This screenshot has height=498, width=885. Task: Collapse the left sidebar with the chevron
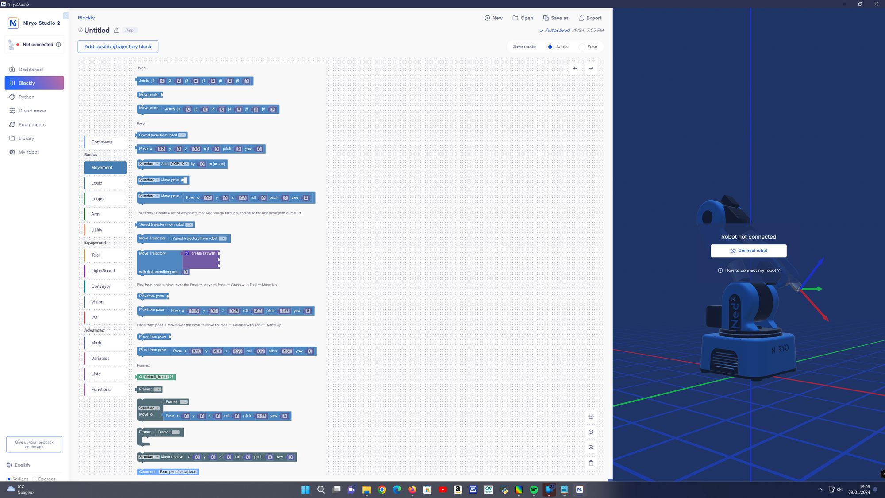click(65, 16)
